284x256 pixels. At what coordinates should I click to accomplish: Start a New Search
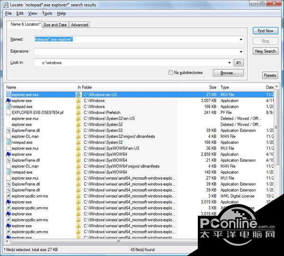[x=266, y=51]
